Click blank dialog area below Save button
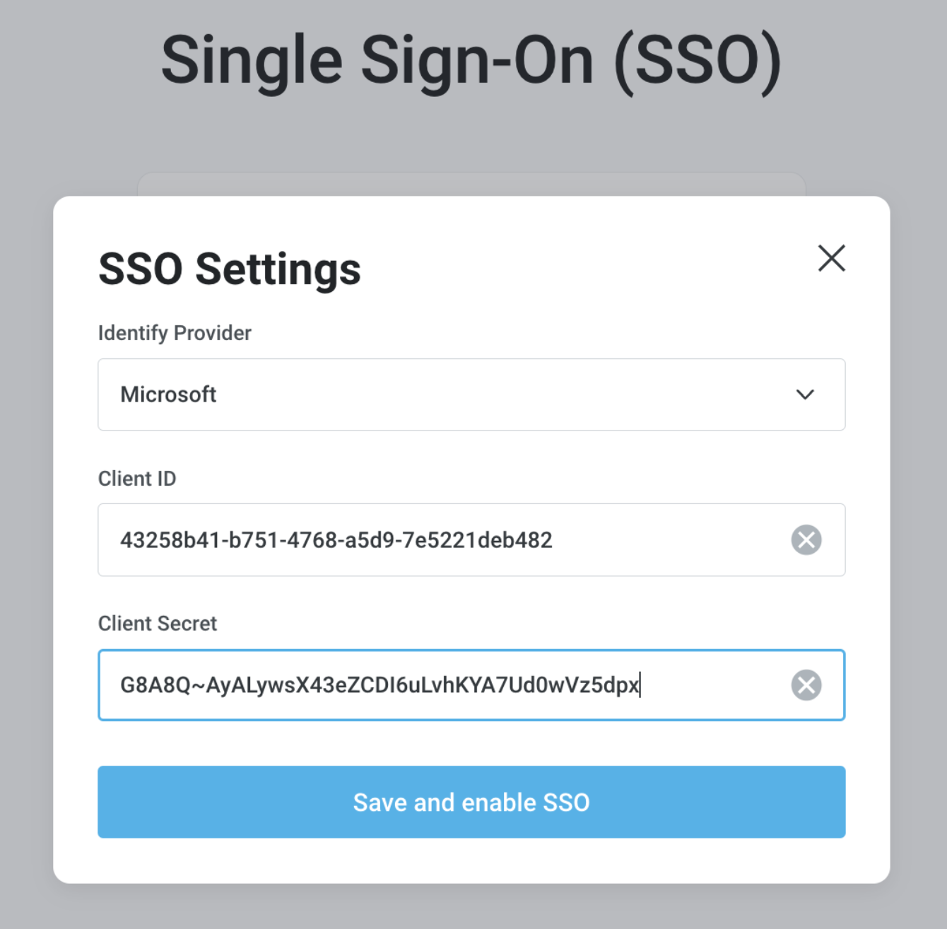This screenshot has height=929, width=947. click(x=471, y=860)
